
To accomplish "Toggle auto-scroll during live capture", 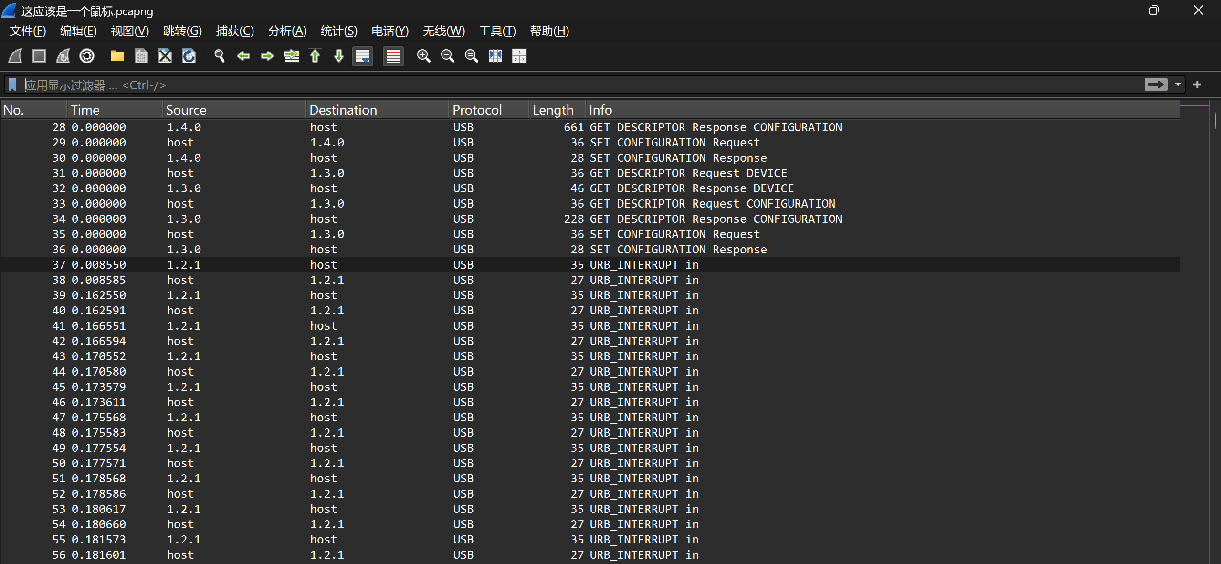I will click(363, 56).
